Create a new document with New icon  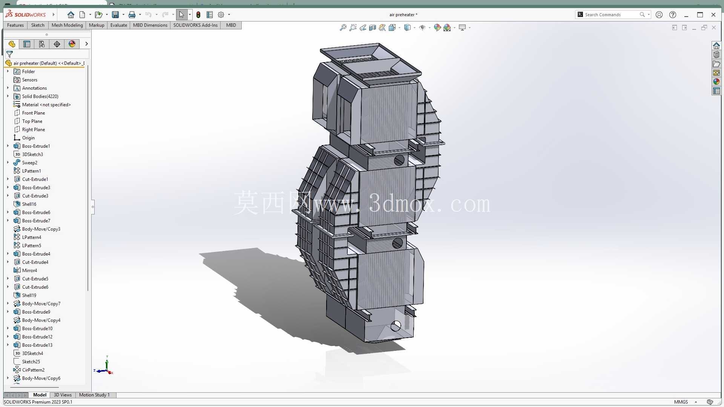point(82,15)
